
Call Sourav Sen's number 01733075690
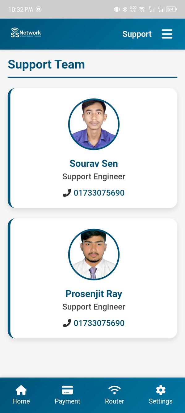[x=99, y=193]
